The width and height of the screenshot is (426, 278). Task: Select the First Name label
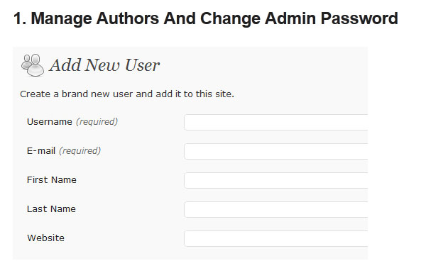tap(52, 179)
